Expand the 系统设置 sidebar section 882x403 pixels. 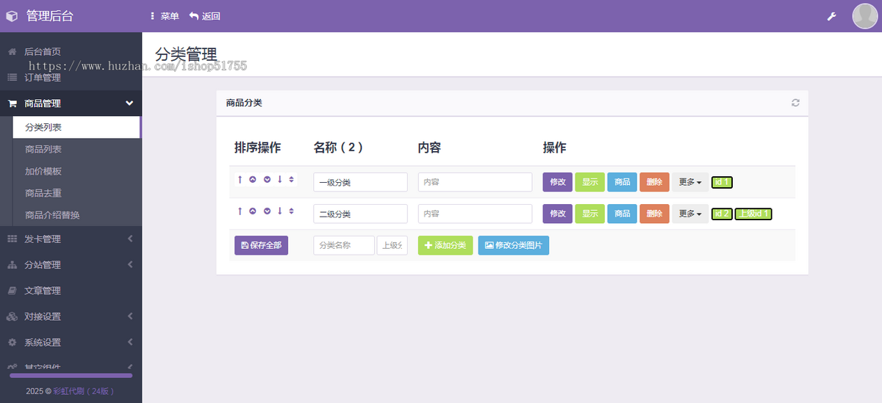pyautogui.click(x=71, y=342)
